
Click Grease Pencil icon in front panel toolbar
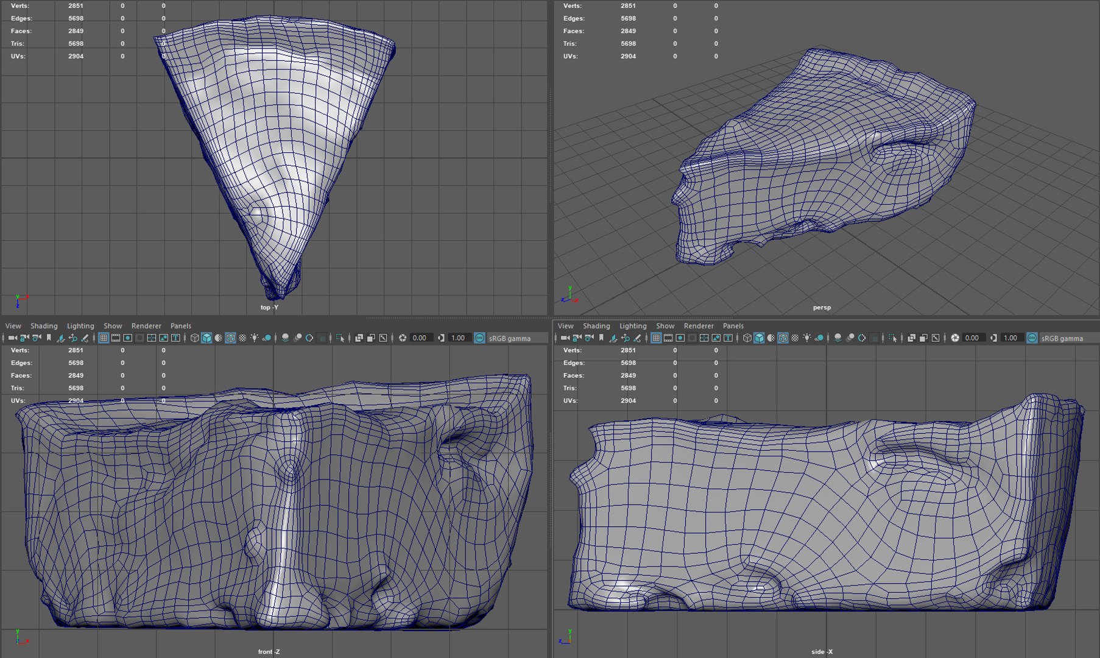pyautogui.click(x=85, y=338)
